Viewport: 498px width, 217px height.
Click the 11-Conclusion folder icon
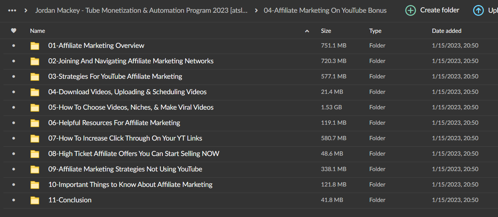point(35,200)
